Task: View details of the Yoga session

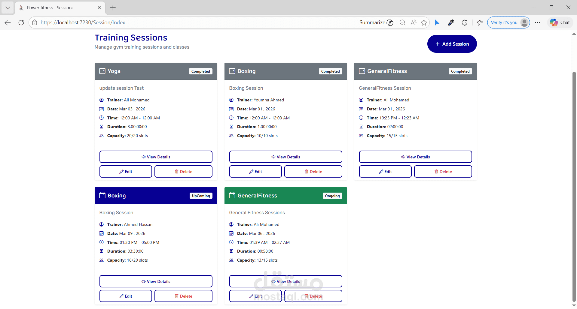Action: click(156, 157)
